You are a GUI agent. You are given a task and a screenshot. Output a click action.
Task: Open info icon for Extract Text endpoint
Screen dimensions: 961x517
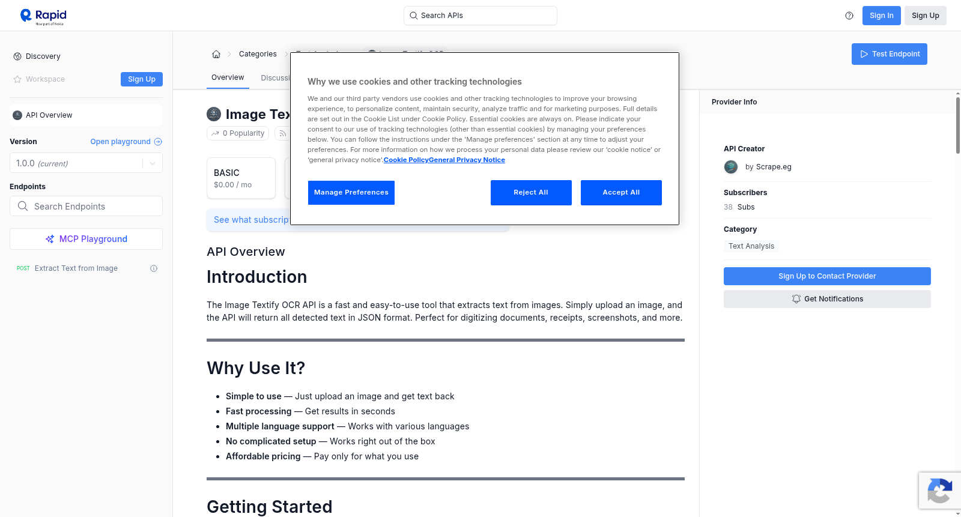pos(154,268)
